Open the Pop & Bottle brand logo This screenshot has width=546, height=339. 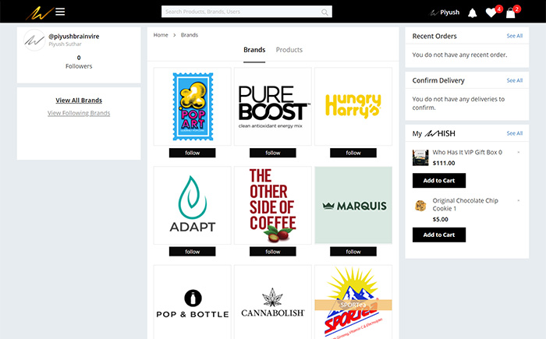point(193,302)
